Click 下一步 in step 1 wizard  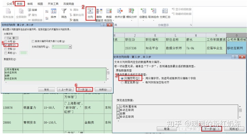(212, 129)
